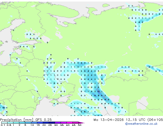Click the legend label '0.5'
163x126 pixels.
click(x=9, y=125)
